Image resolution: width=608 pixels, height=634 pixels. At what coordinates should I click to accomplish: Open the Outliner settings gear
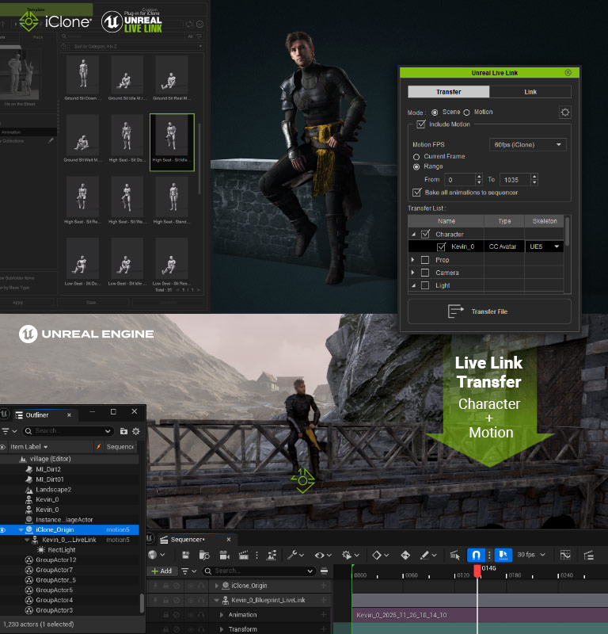[136, 431]
